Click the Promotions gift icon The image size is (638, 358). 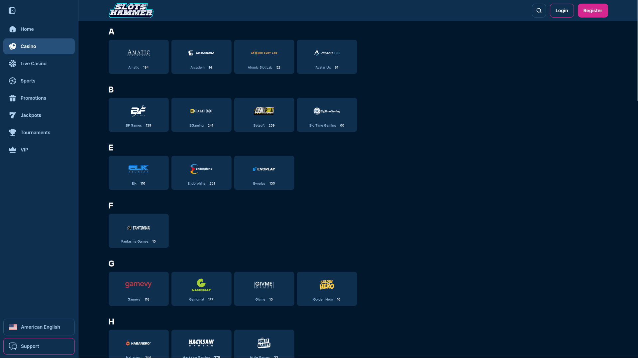pos(13,98)
